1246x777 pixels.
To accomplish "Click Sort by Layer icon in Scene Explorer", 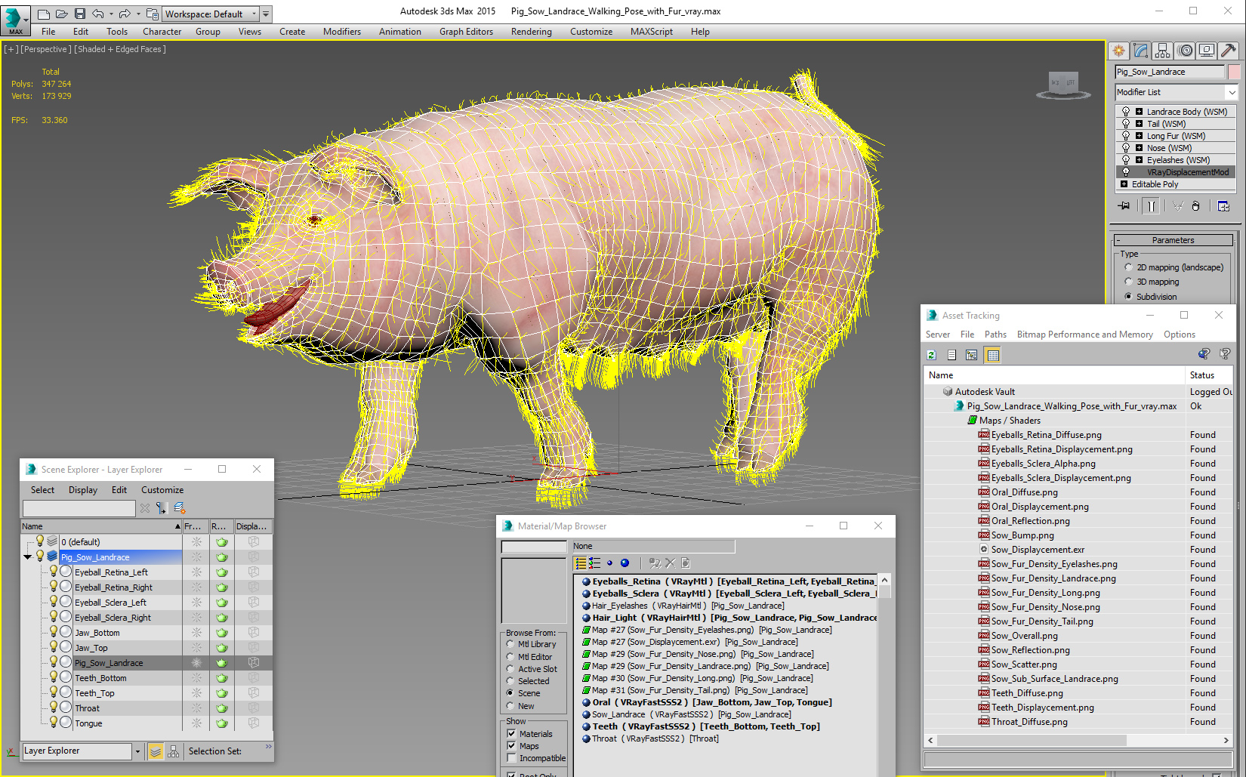I will [x=155, y=751].
